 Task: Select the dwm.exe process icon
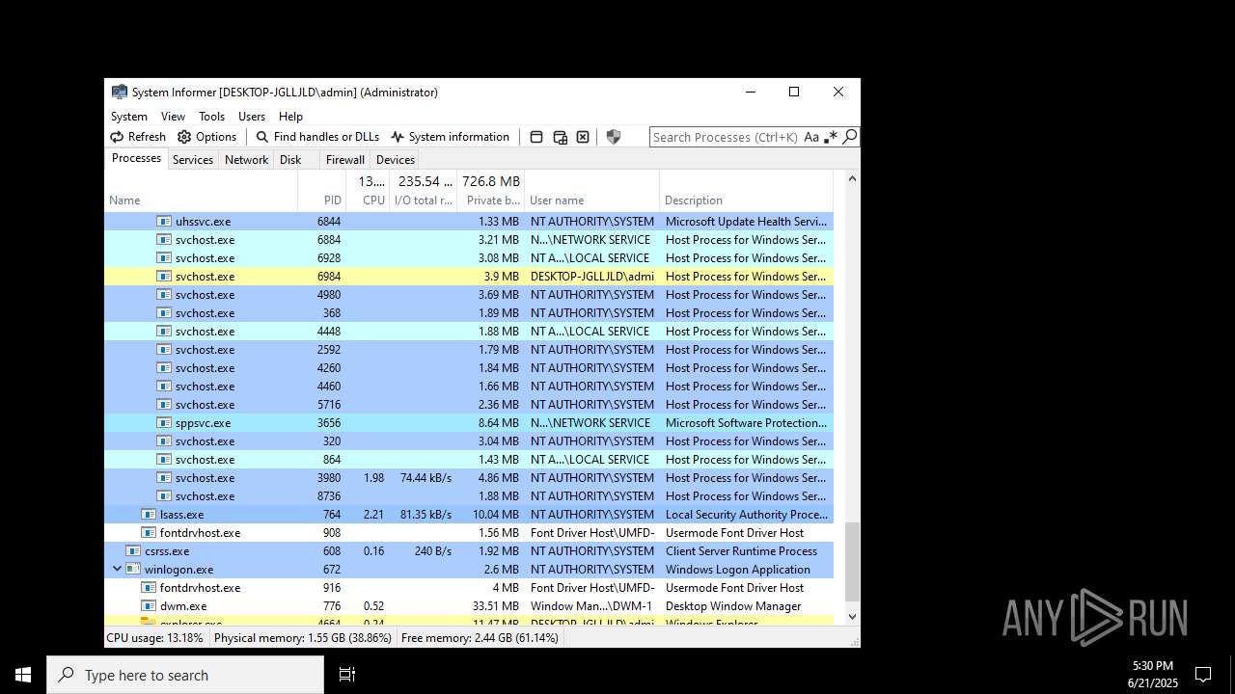tap(149, 606)
